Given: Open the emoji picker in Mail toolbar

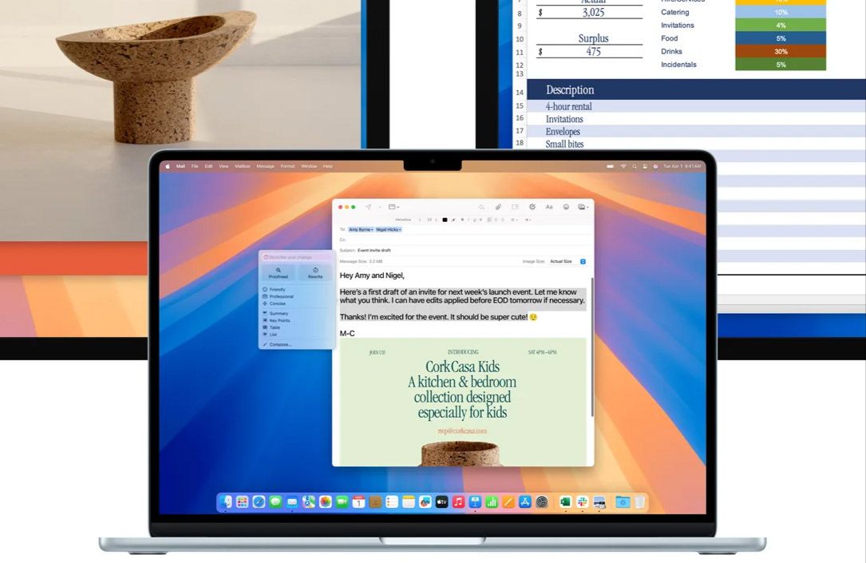Looking at the screenshot, I should [x=566, y=207].
